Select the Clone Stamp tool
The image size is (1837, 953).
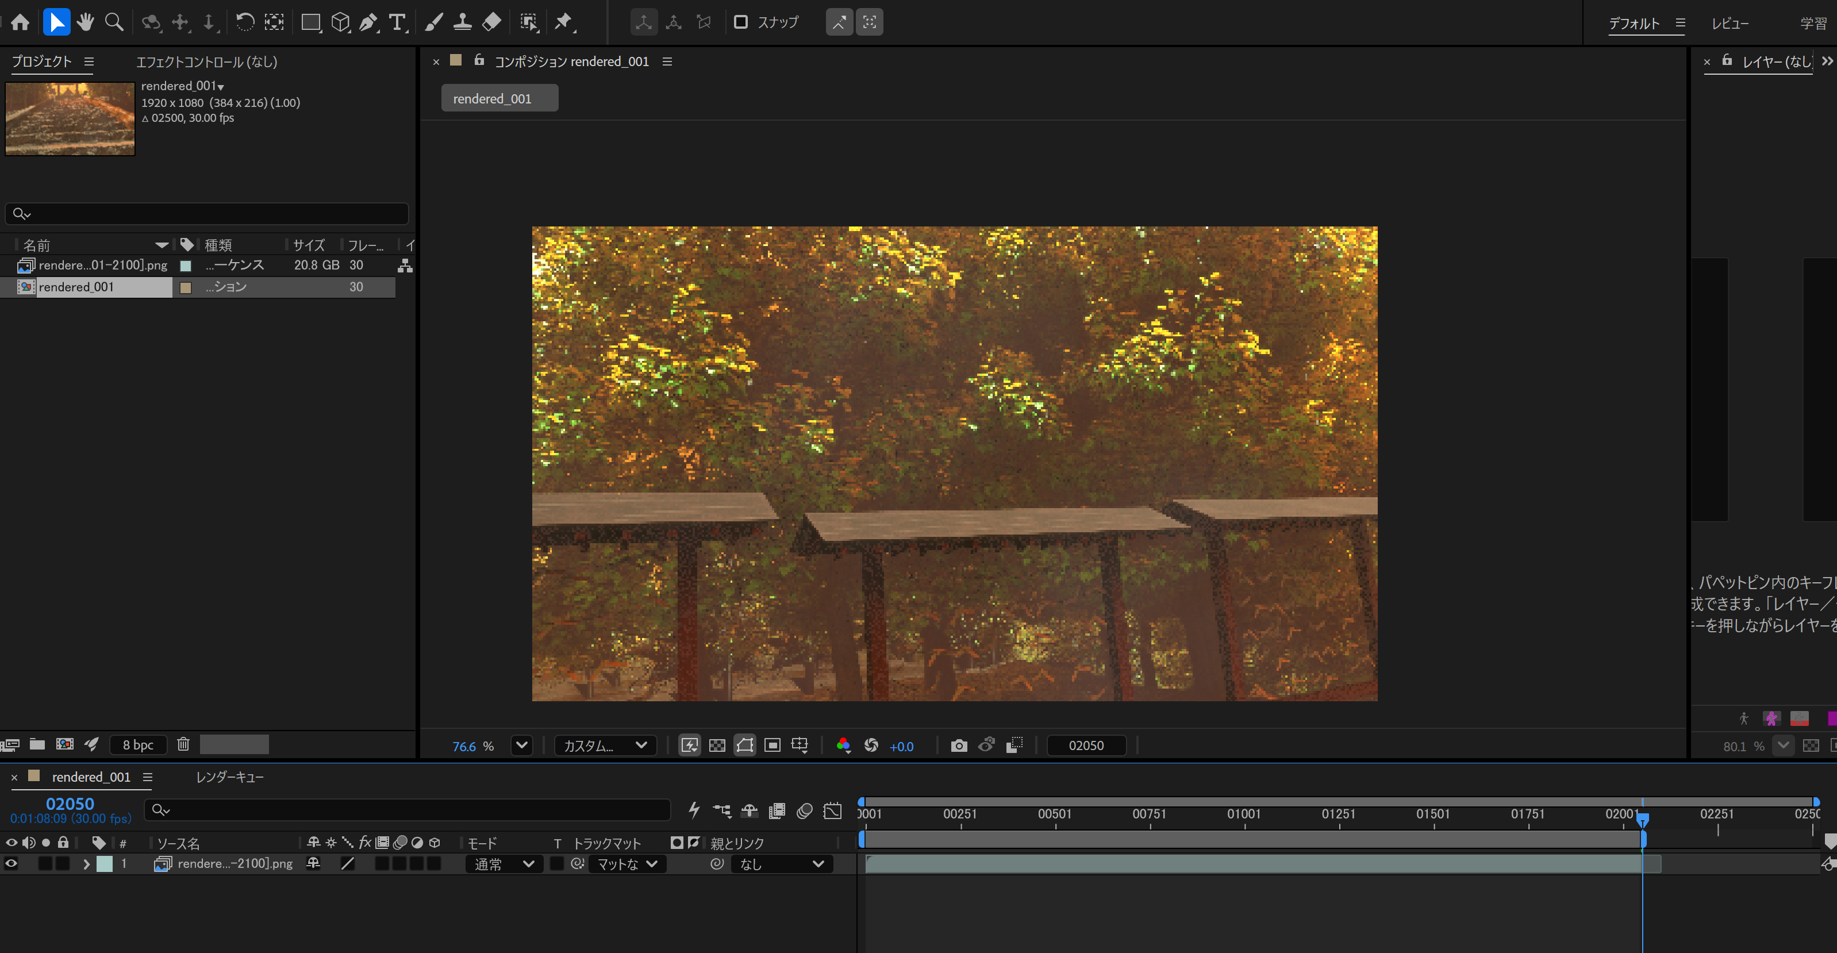pos(462,22)
